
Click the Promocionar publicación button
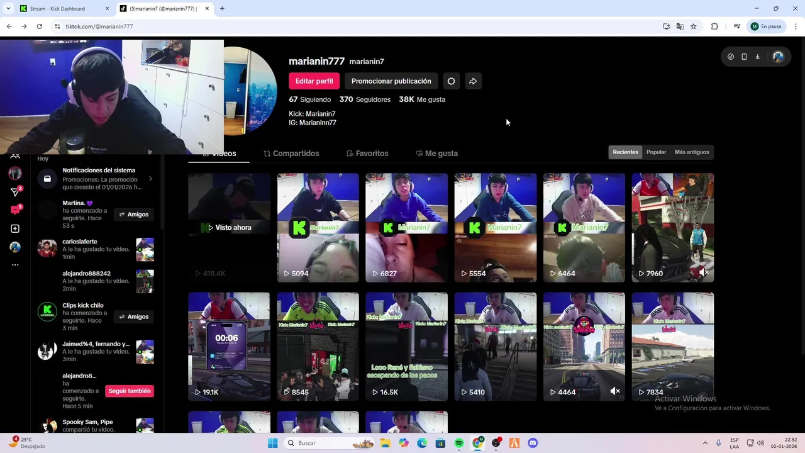pos(391,81)
